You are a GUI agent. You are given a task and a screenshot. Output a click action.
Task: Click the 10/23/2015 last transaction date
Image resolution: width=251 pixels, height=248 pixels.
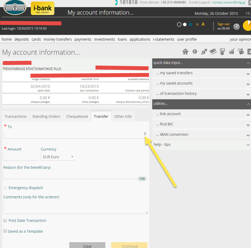[x=89, y=86]
